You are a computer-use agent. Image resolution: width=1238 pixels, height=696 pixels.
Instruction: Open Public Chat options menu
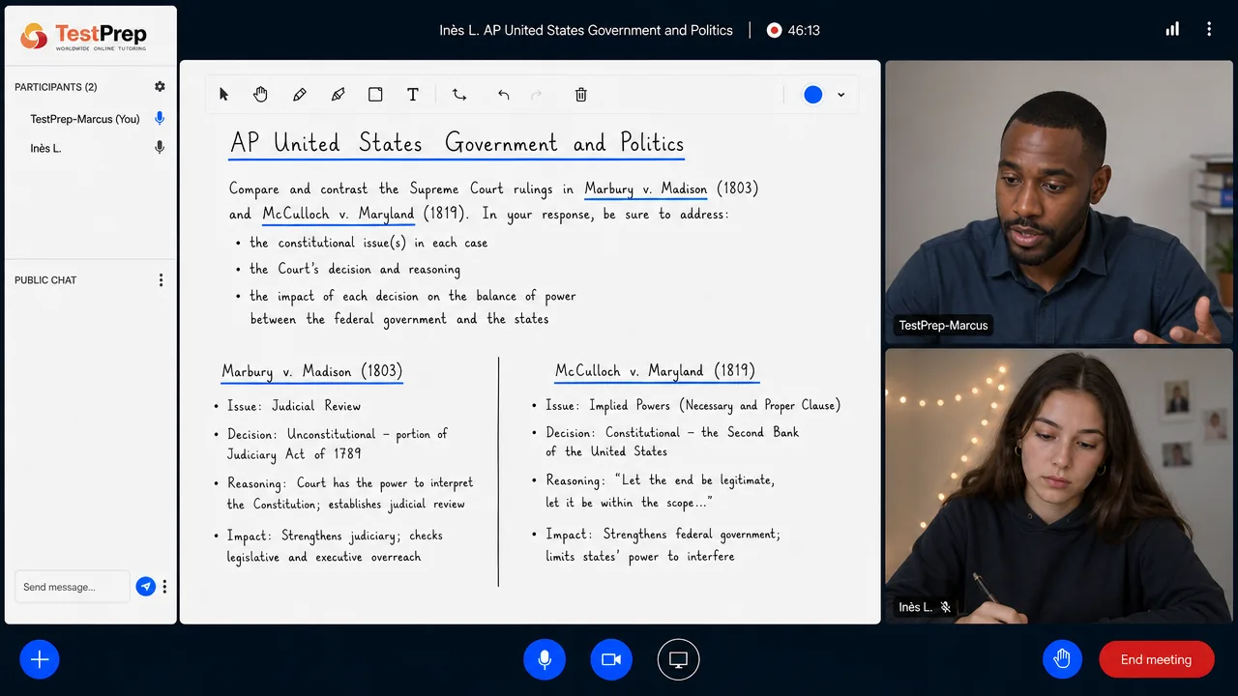[x=161, y=280]
